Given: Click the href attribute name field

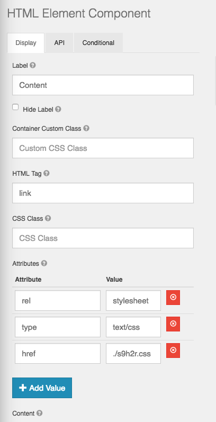Looking at the screenshot, I should click(58, 353).
